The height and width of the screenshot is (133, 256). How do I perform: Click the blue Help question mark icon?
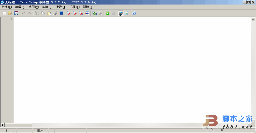coord(134,13)
